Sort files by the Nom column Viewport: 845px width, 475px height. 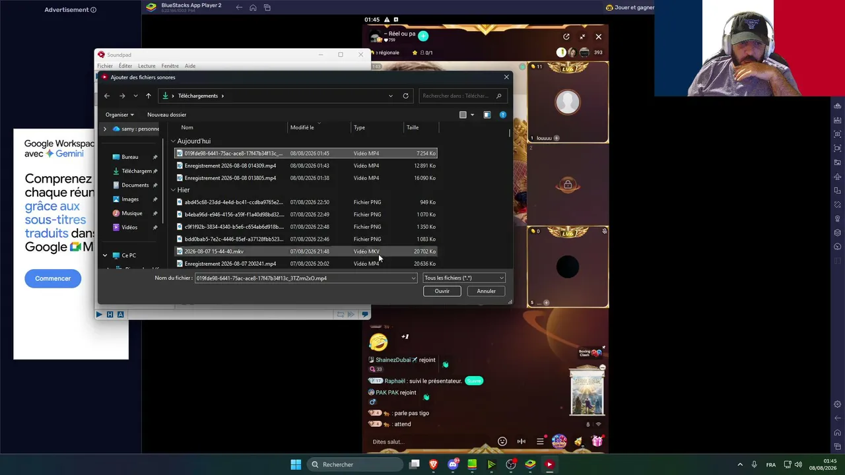[187, 127]
